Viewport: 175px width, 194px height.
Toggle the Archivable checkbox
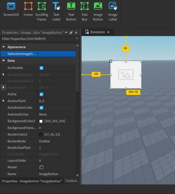point(41,68)
